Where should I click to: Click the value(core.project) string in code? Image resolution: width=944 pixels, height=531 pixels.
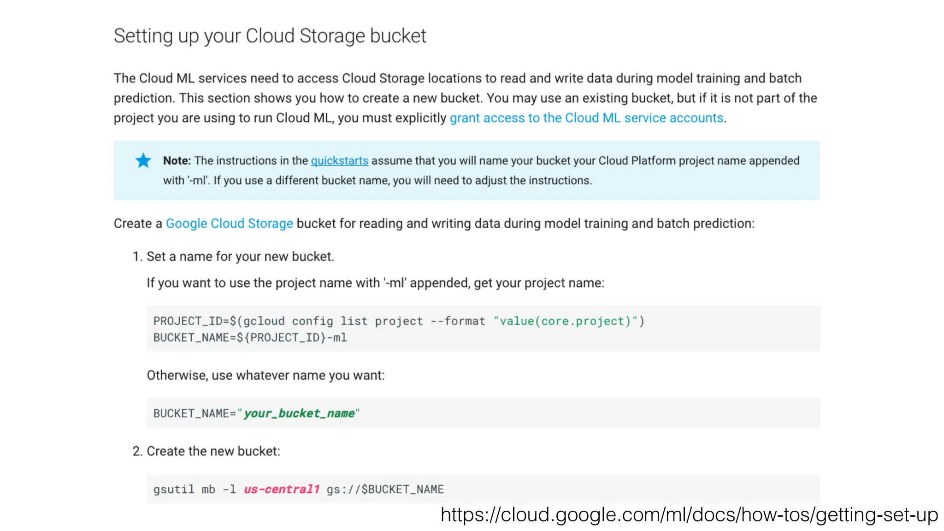point(565,321)
